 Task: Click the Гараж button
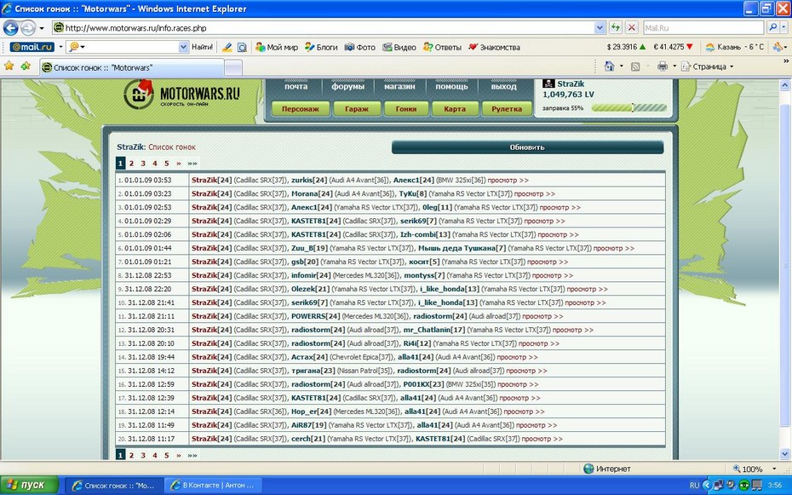(357, 108)
